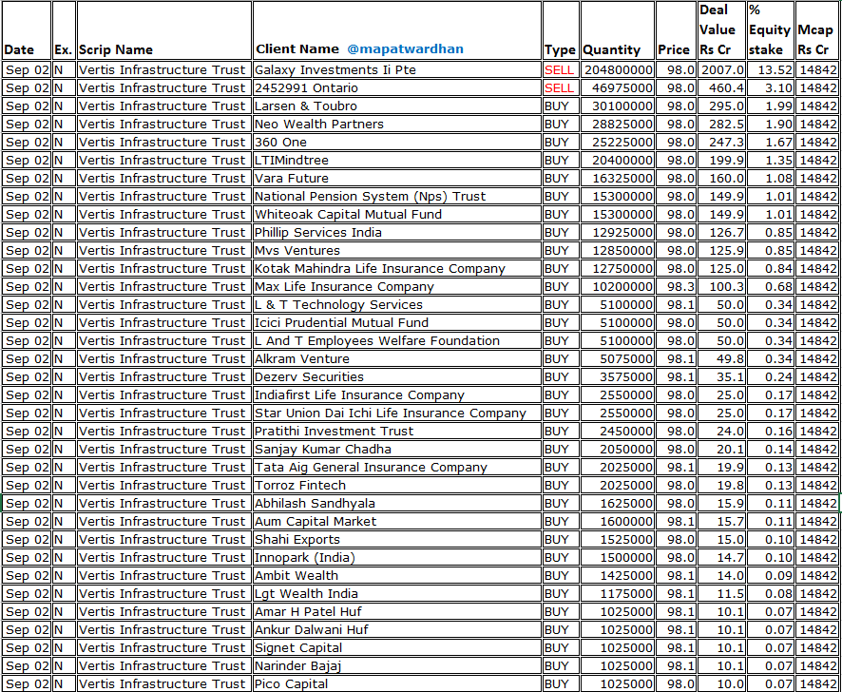
Task: Click the 'Quantity' column header
Action: pyautogui.click(x=618, y=30)
